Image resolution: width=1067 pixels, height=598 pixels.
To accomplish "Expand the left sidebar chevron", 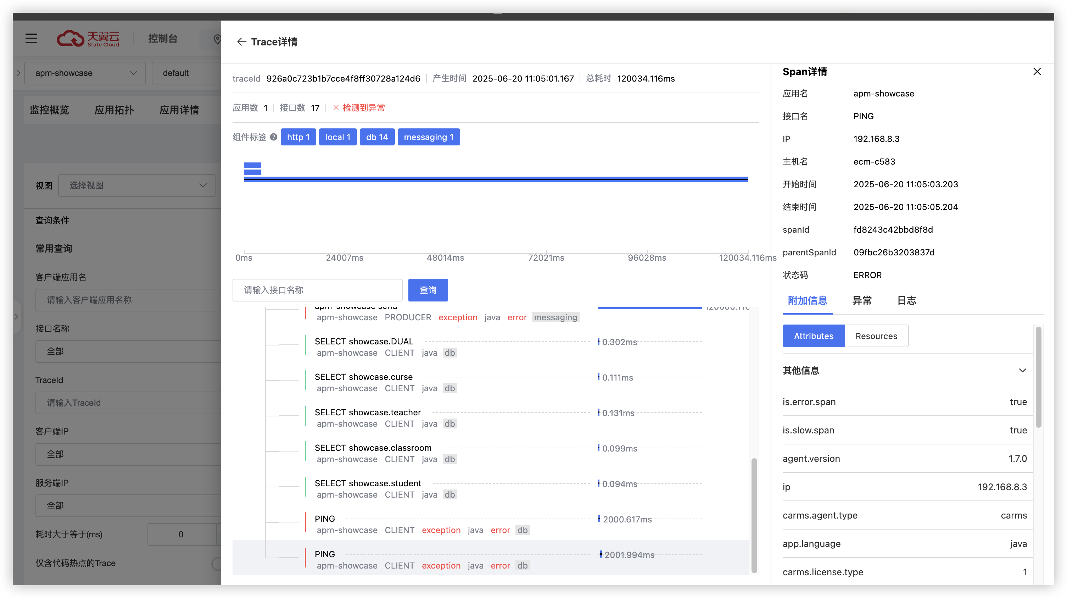I will tap(18, 73).
